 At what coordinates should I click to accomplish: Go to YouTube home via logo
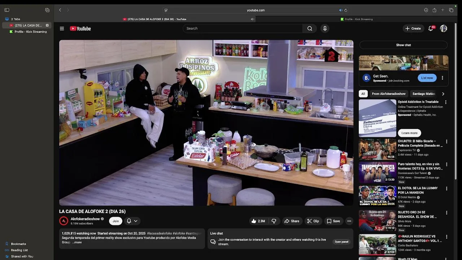(x=80, y=29)
